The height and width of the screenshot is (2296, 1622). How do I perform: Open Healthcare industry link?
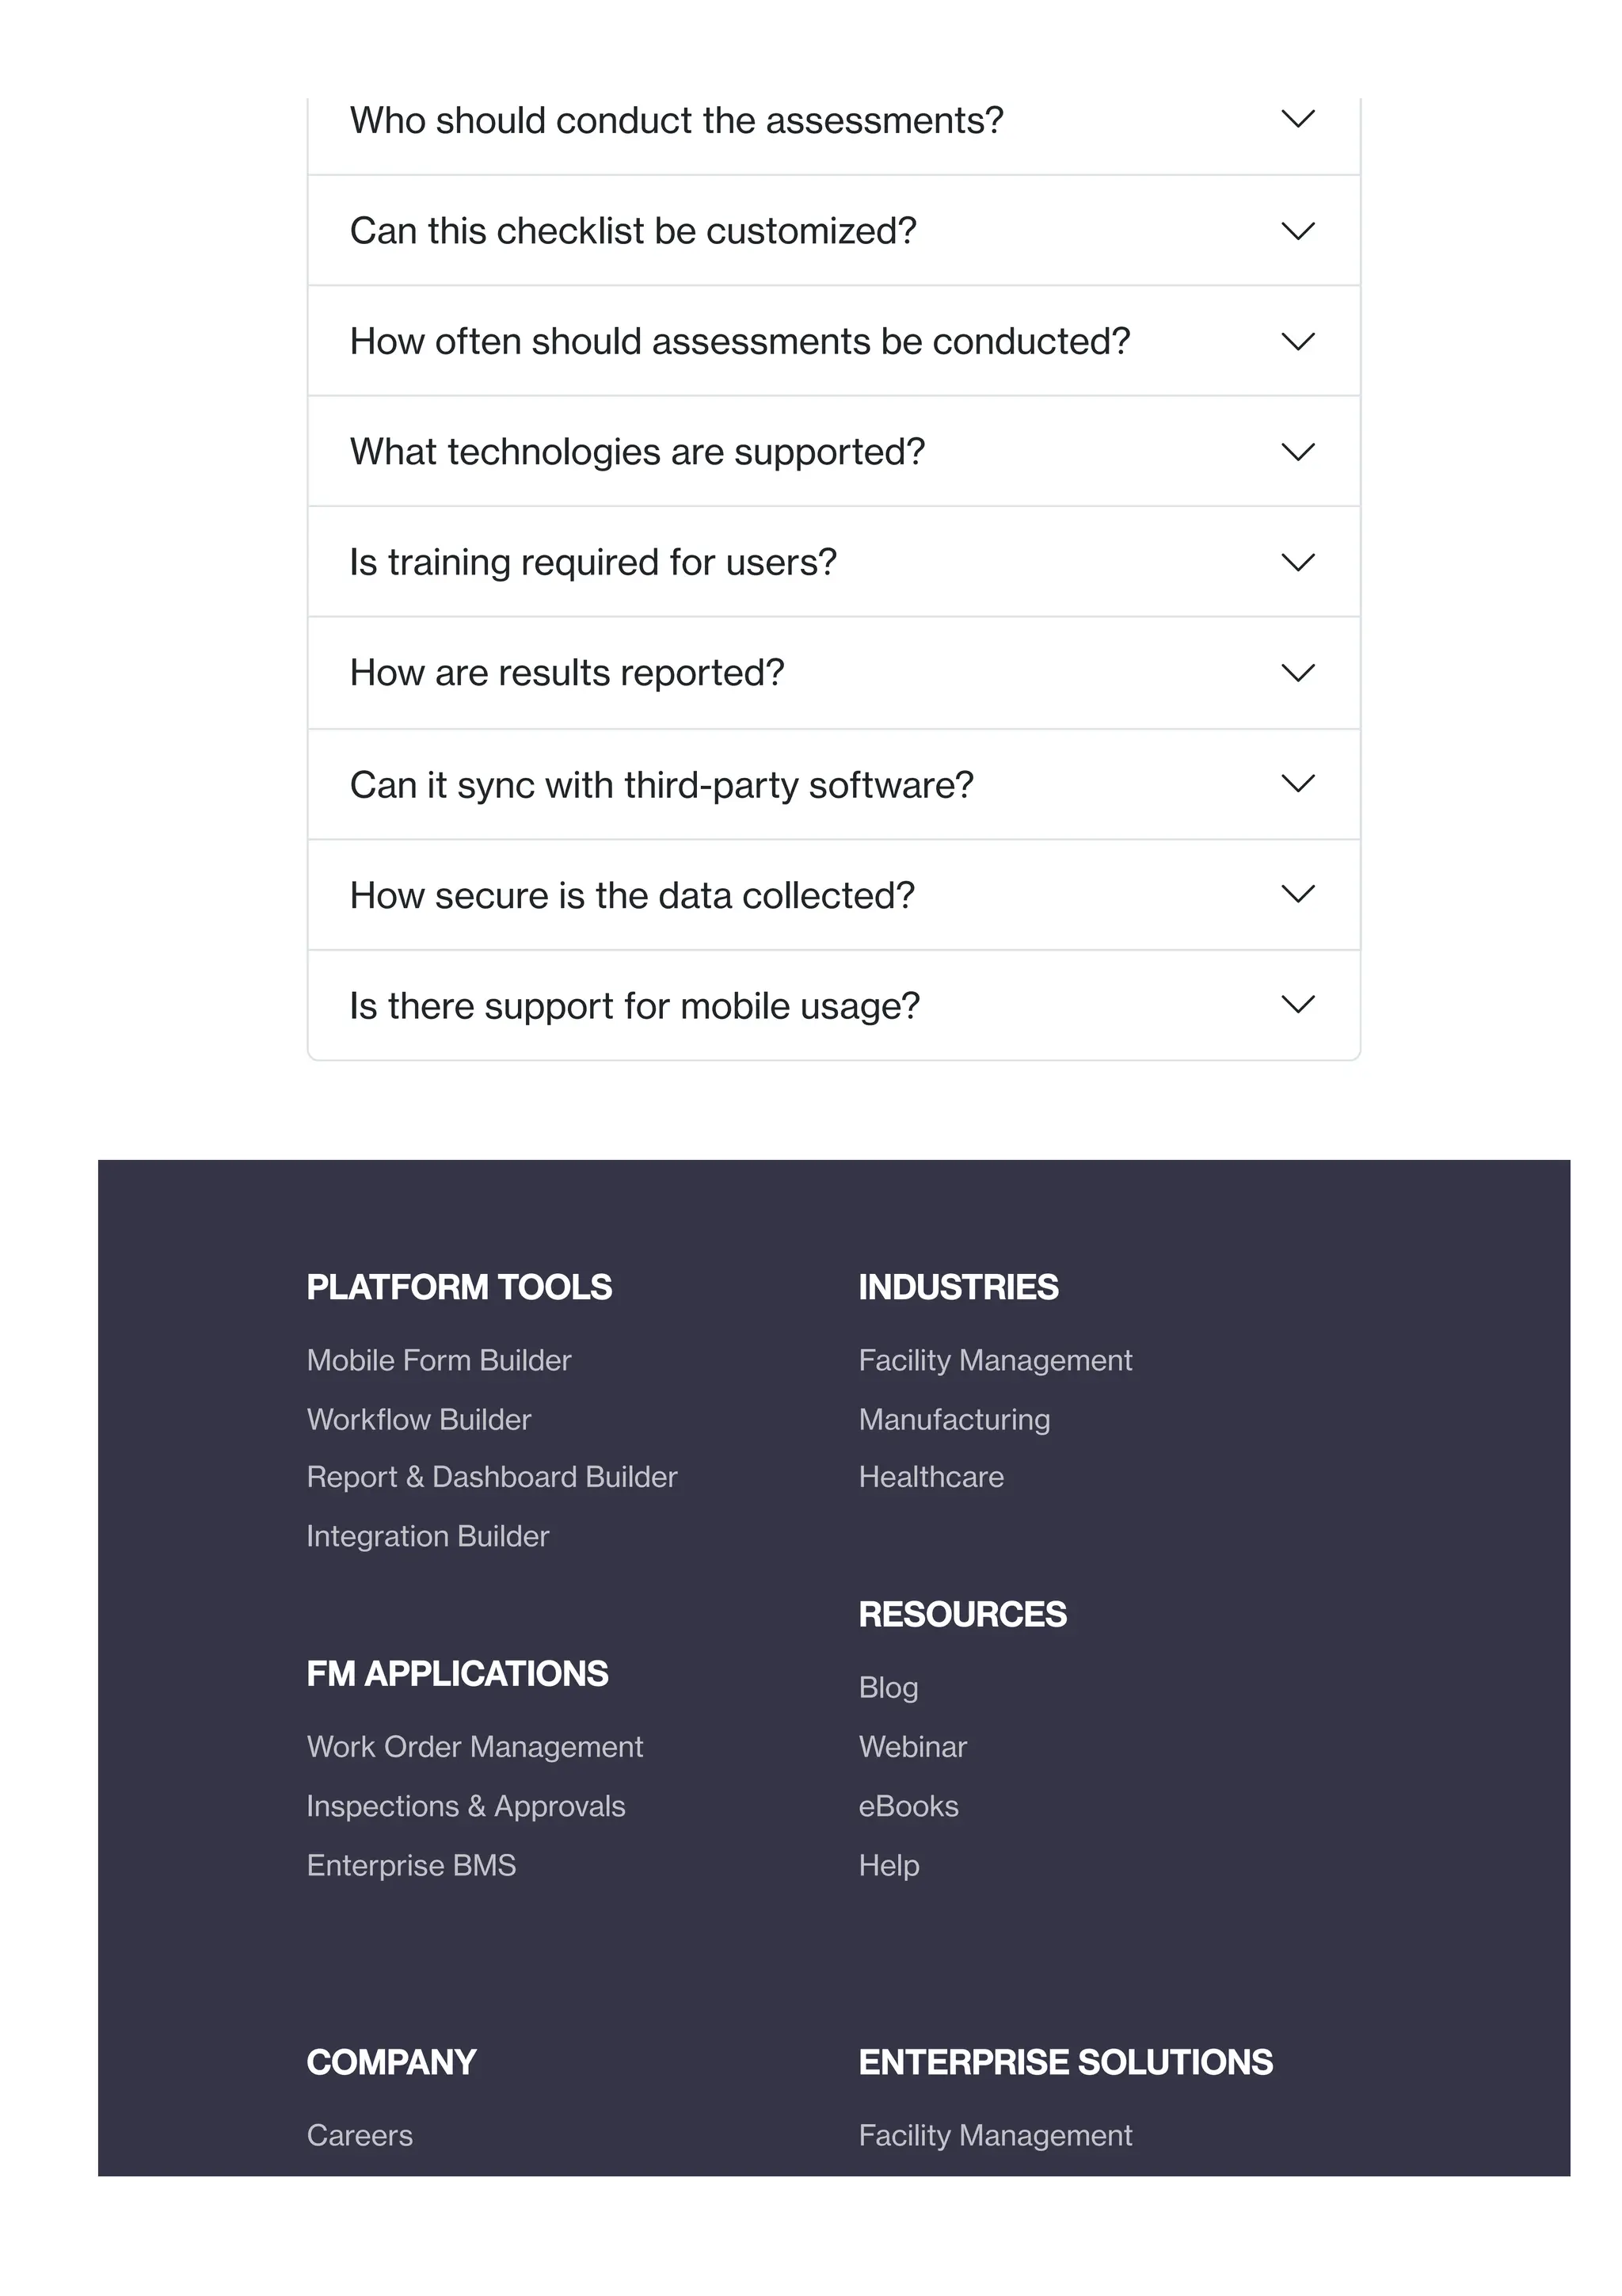(x=931, y=1477)
